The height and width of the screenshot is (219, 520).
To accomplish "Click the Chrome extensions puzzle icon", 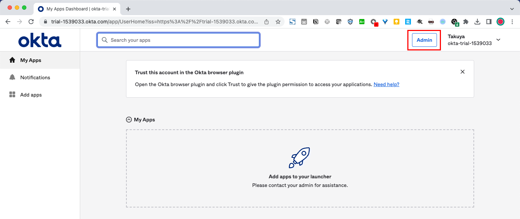I will point(466,22).
